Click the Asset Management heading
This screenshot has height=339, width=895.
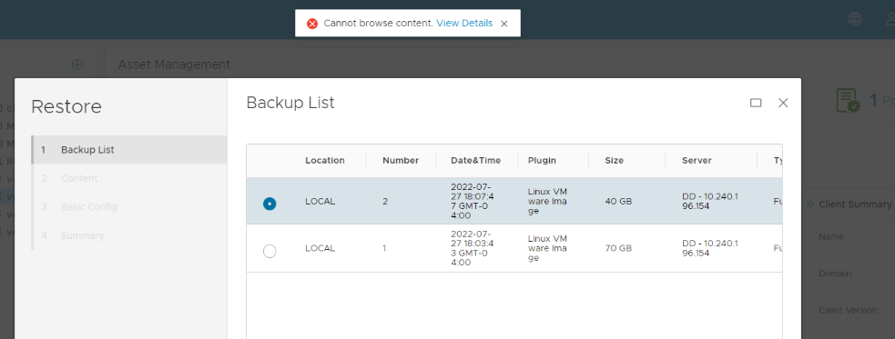tap(174, 65)
